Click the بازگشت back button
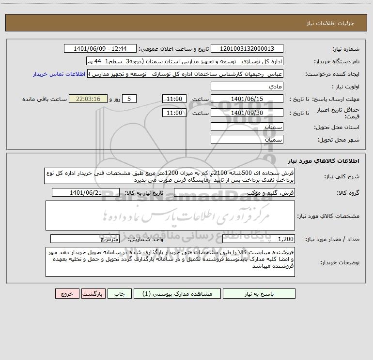 pos(93,294)
